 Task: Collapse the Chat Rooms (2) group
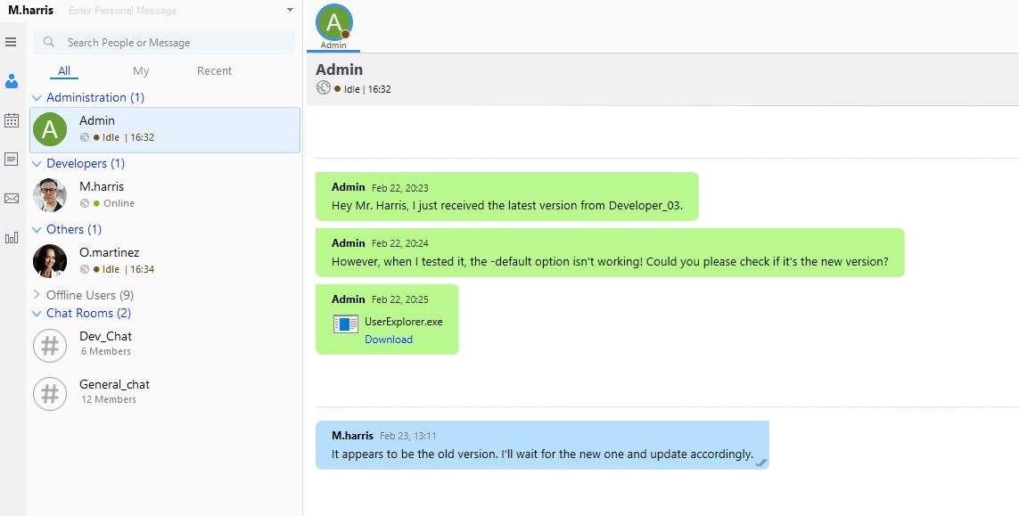37,313
